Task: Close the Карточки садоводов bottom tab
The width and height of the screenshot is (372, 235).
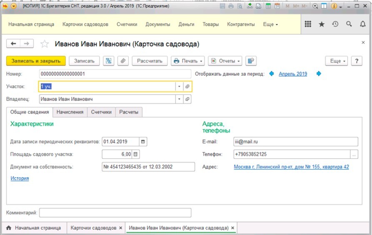Action: tap(120, 228)
